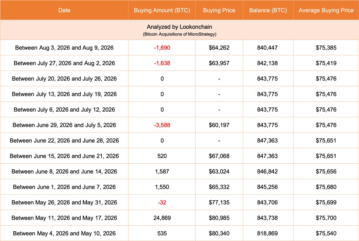The image size is (359, 241).
Task: Select the "Buying Amount (BTC)" column header
Action: (162, 10)
